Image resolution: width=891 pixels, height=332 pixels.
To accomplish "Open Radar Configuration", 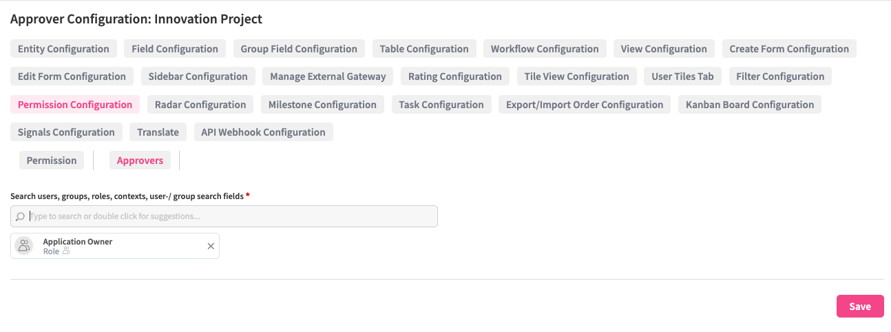I will (200, 105).
